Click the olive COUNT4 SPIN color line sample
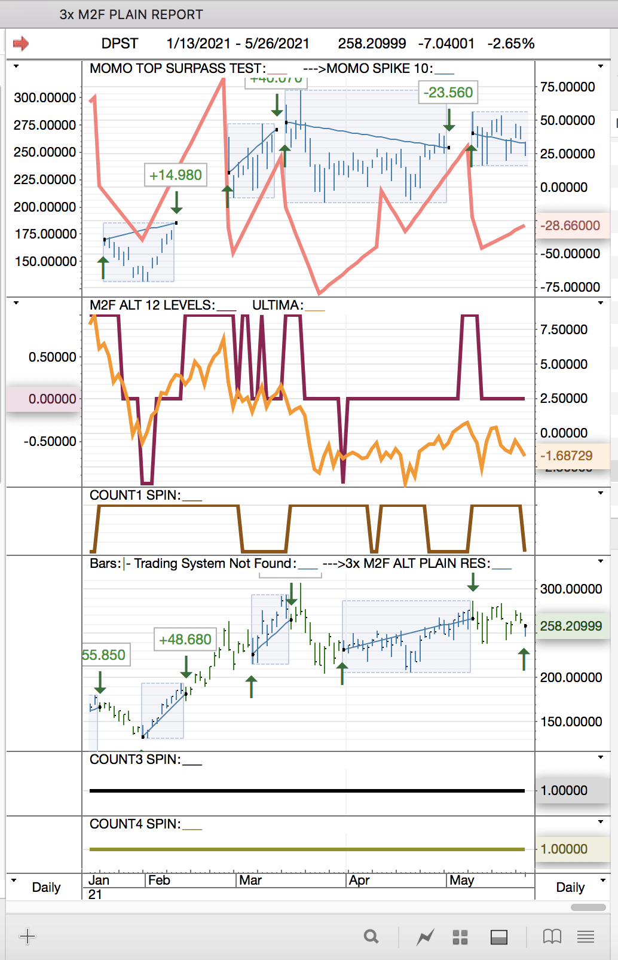This screenshot has width=618, height=960. click(x=192, y=830)
